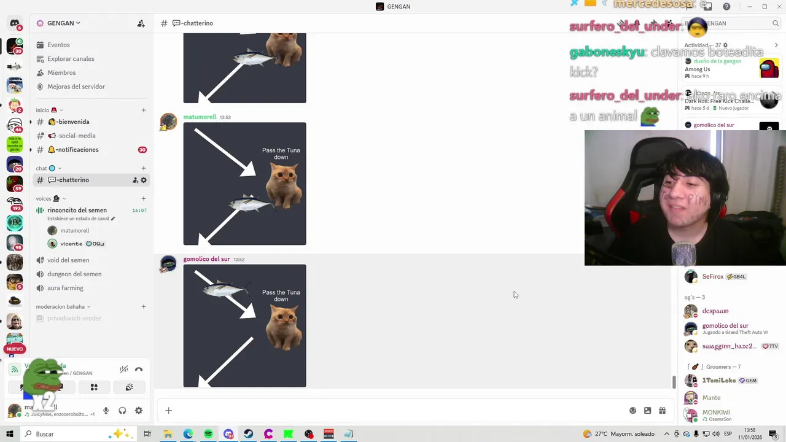Open the server invite people icon beside GENGAN
Screen dimensions: 786x442
coord(141,23)
